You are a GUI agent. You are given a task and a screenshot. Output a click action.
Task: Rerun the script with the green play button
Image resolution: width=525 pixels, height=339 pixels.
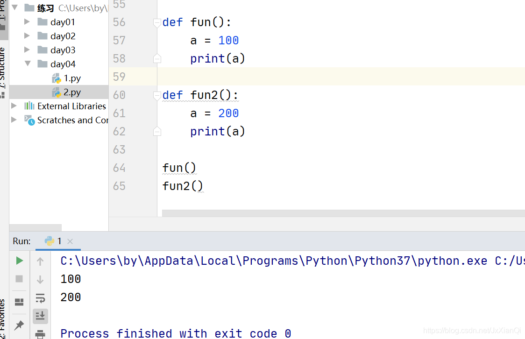point(20,261)
